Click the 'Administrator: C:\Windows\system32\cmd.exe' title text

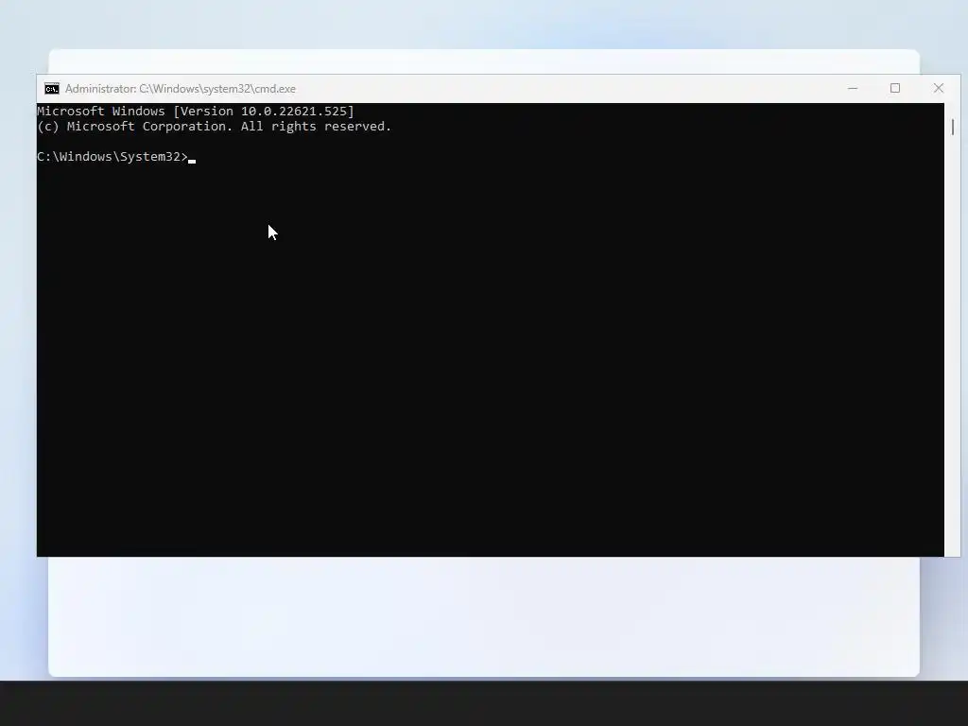[181, 89]
